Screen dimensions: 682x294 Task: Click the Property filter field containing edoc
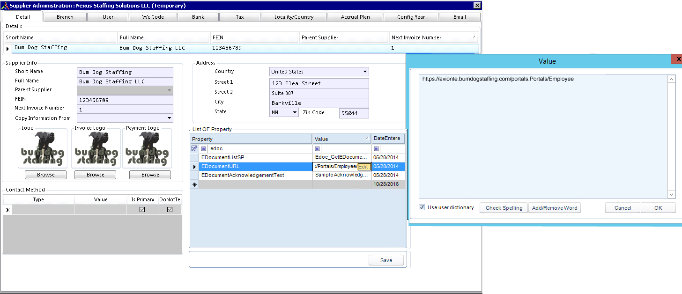point(259,149)
